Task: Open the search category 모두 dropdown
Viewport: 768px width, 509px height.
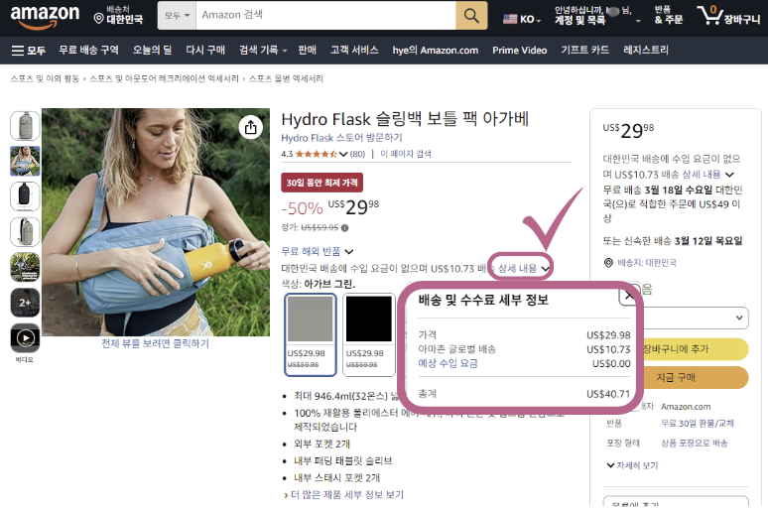Action: click(177, 16)
